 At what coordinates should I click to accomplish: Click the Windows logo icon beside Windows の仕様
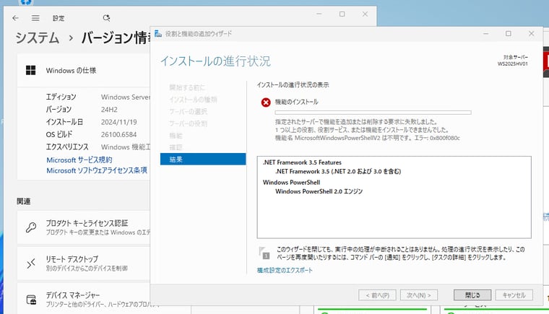coord(31,70)
